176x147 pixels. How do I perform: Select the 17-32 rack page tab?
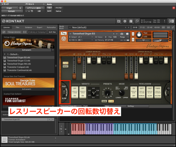click(142, 27)
